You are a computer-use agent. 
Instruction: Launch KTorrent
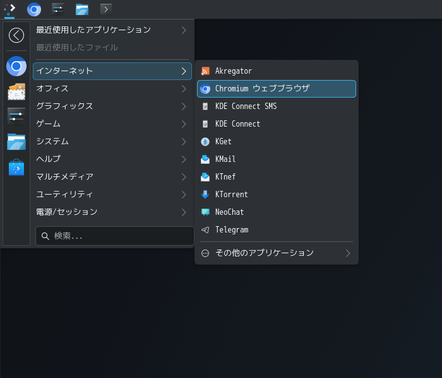coord(277,194)
